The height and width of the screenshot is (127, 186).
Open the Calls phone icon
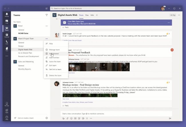(x=7, y=42)
